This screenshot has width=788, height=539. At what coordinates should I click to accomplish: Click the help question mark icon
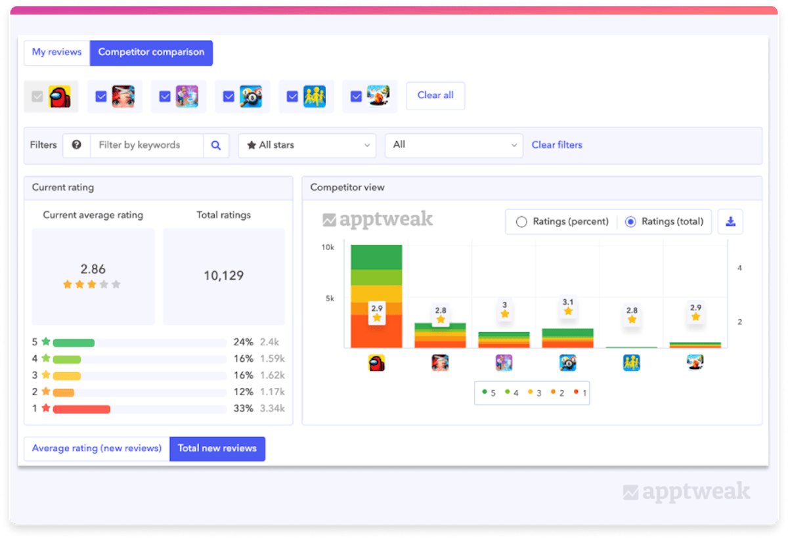click(x=76, y=145)
